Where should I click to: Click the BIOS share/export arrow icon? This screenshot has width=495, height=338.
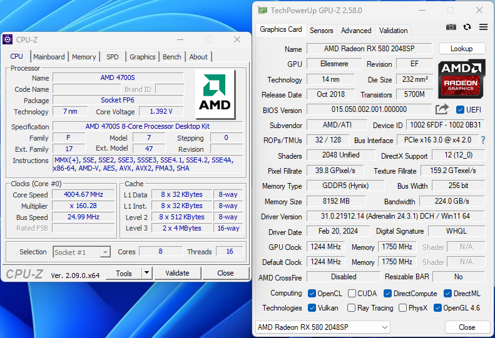pos(442,109)
